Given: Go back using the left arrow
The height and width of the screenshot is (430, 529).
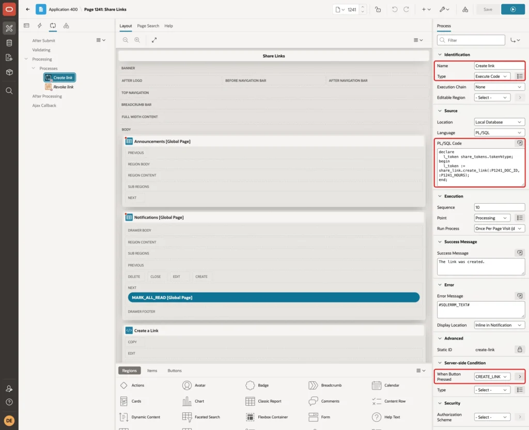Looking at the screenshot, I should (x=28, y=9).
